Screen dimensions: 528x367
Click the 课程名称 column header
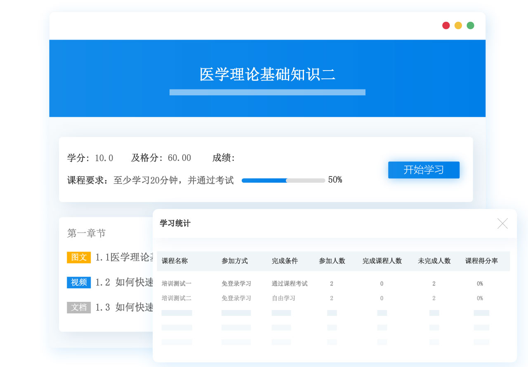(174, 261)
